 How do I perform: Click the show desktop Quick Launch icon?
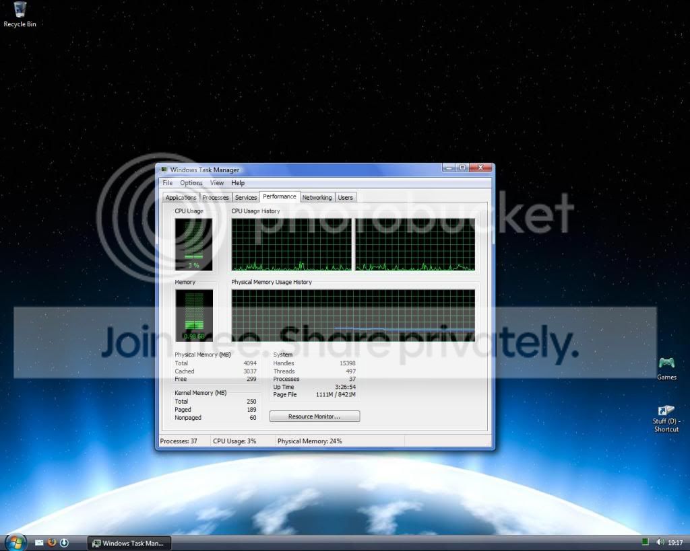tap(39, 543)
